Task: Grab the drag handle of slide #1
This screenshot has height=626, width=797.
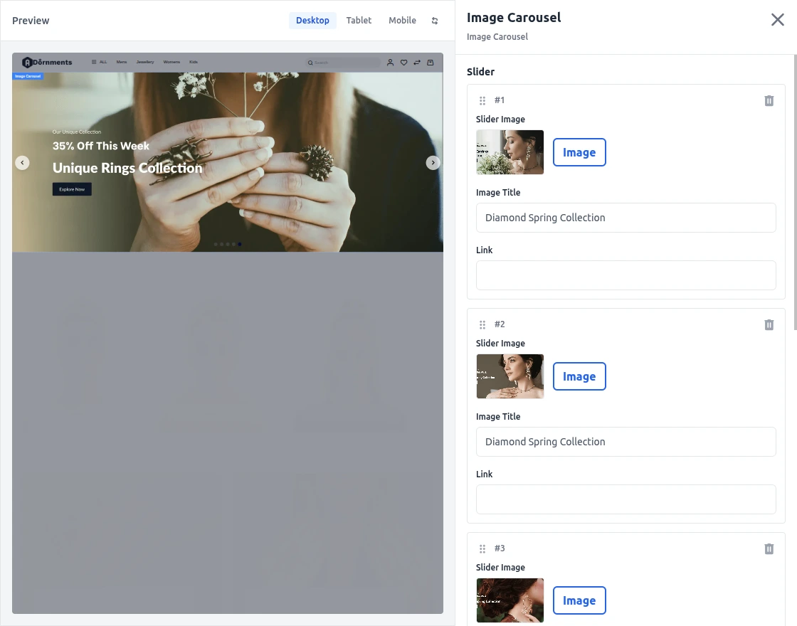Action: point(482,100)
